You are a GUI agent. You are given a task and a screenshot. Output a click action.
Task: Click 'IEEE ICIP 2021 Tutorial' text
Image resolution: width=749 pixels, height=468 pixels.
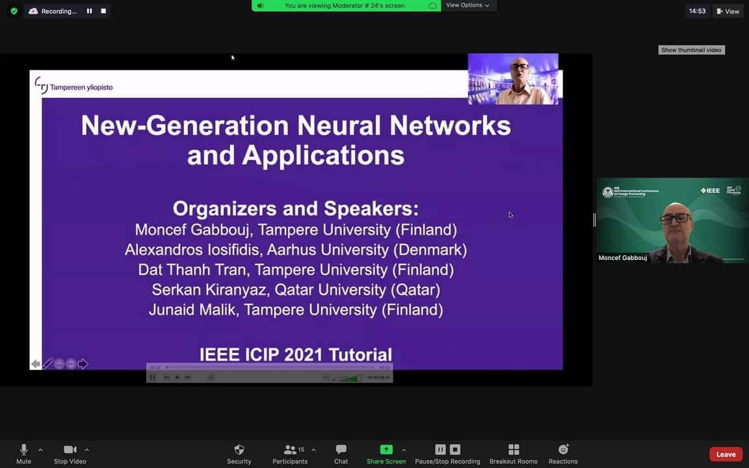tap(296, 354)
